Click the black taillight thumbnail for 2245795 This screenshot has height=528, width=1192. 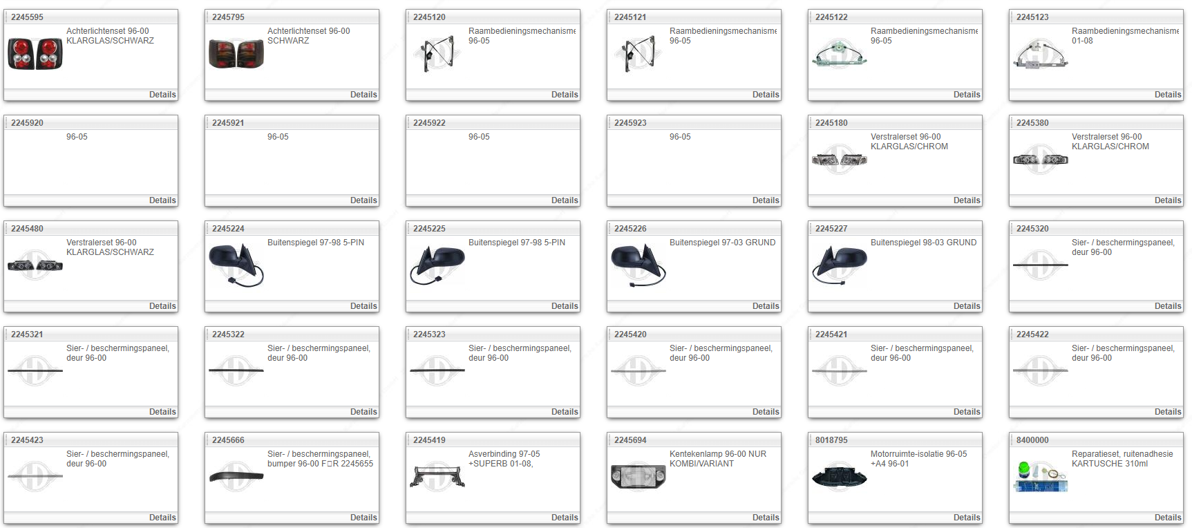pos(236,54)
